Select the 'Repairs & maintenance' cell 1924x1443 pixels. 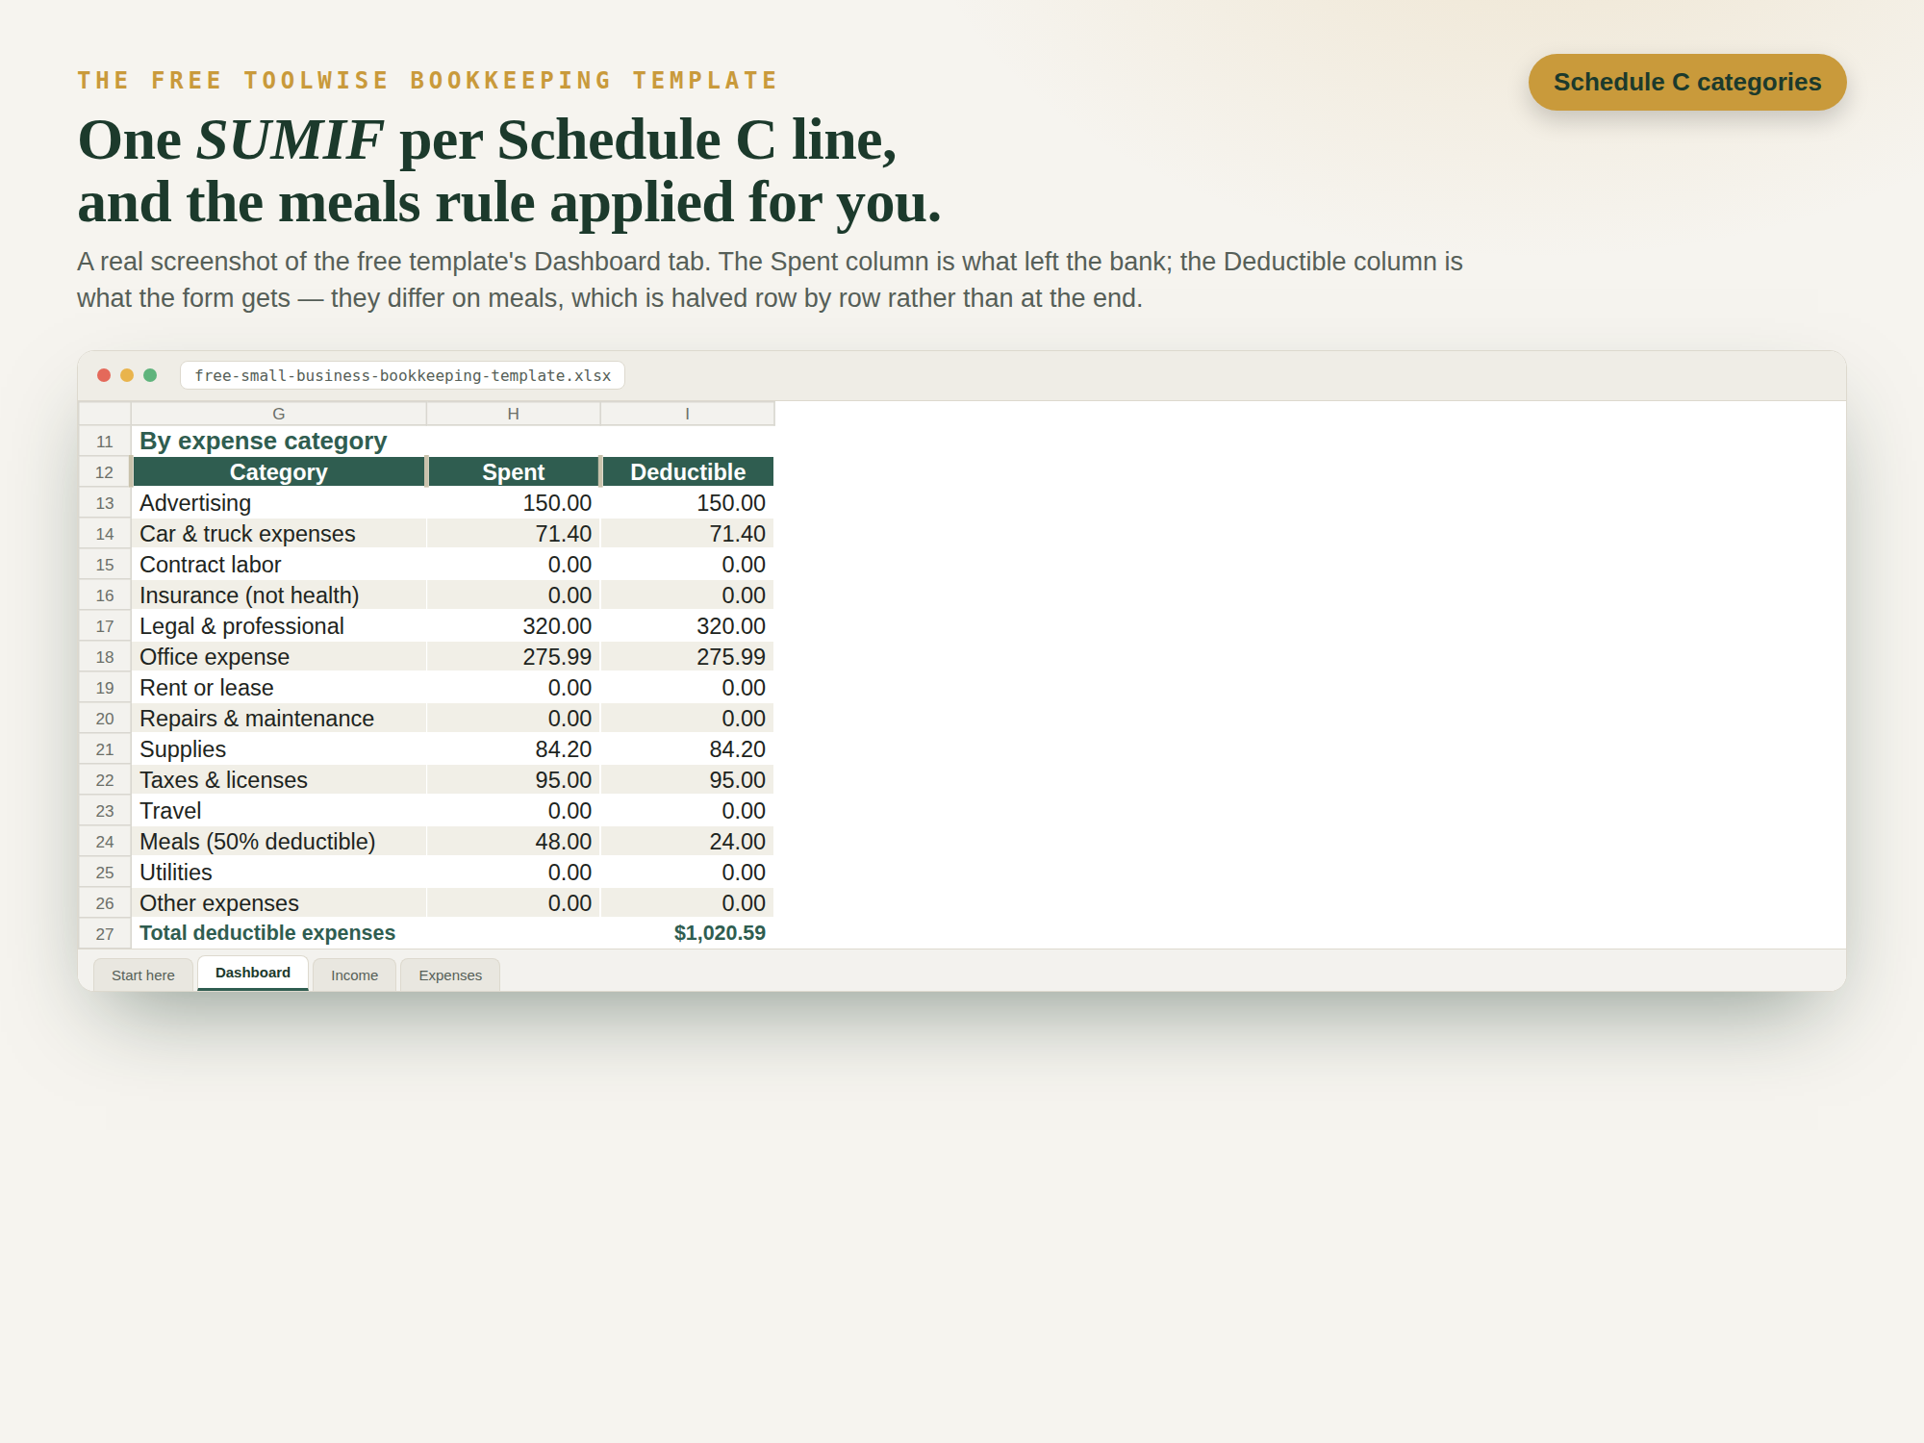[x=279, y=719]
